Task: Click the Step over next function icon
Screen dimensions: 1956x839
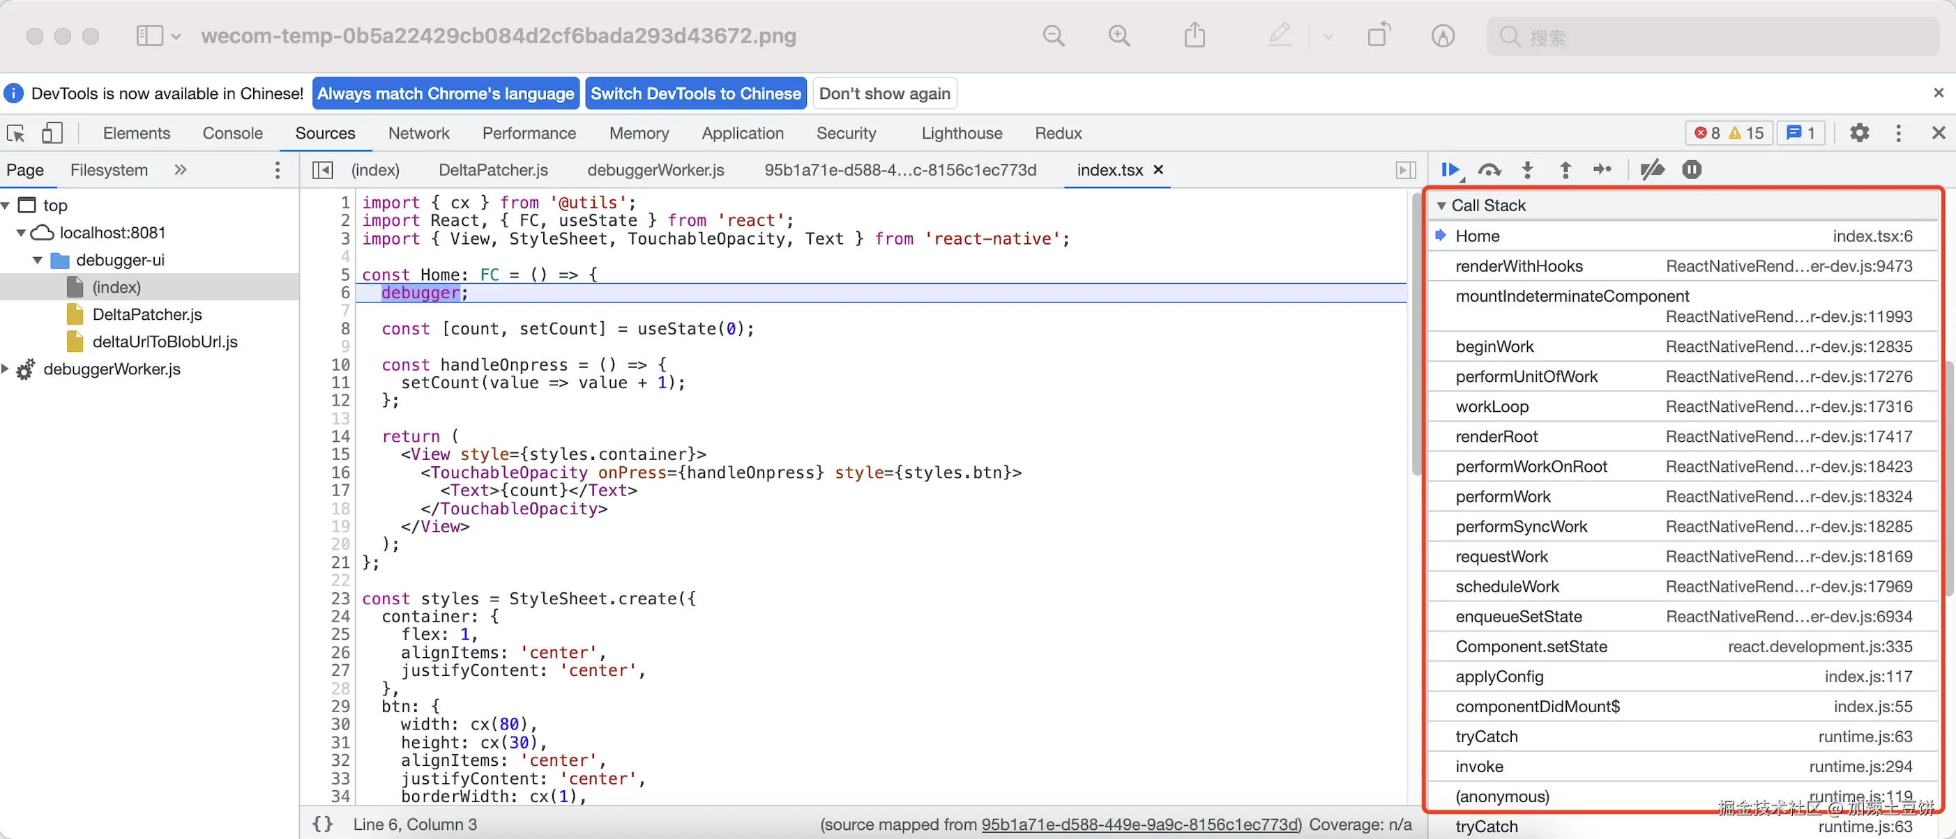Action: 1489,170
